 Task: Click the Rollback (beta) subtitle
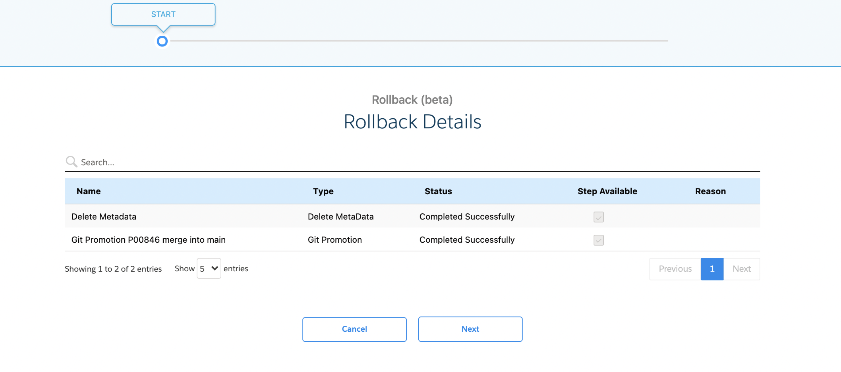(412, 99)
